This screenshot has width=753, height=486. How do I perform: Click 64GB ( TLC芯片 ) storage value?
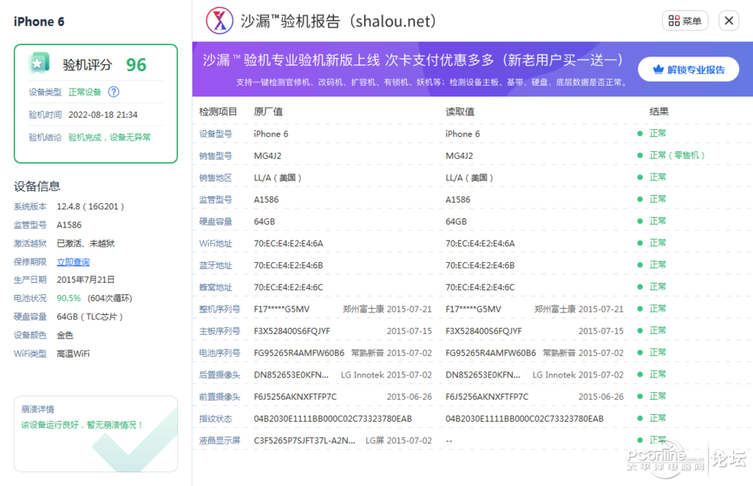pyautogui.click(x=89, y=317)
